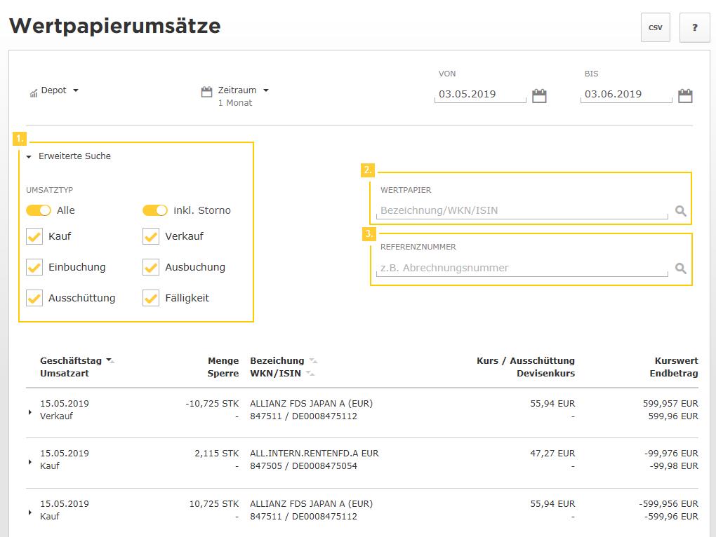The height and width of the screenshot is (537, 716).
Task: Open calendar picker for BIS date
Action: 685,96
